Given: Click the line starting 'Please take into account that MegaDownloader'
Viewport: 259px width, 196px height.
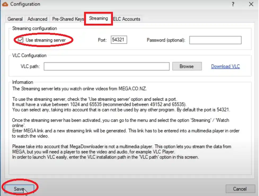Looking at the screenshot, I should pyautogui.click(x=122, y=146).
